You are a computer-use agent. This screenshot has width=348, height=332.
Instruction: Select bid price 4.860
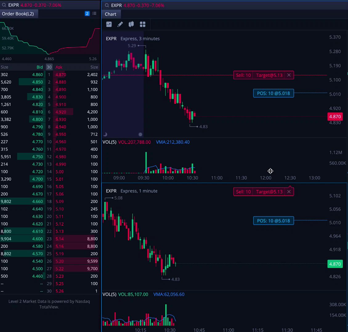[x=37, y=75]
